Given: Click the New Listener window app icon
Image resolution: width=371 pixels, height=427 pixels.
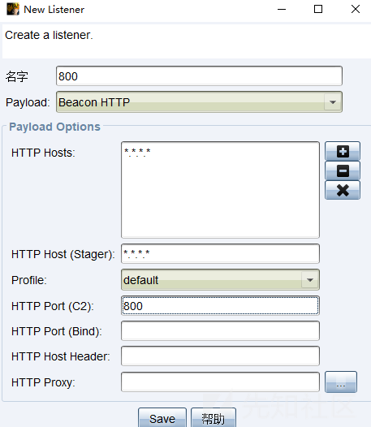Looking at the screenshot, I should 13,9.
